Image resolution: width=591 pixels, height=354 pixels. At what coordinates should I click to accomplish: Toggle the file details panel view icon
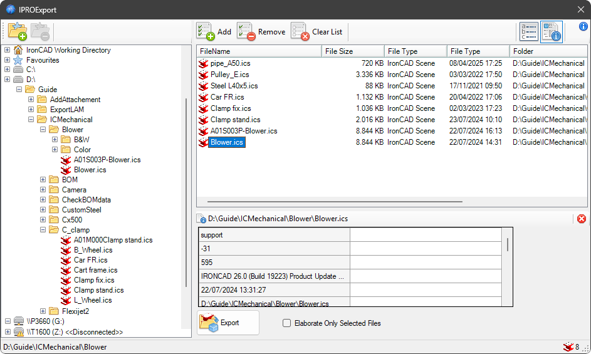552,32
